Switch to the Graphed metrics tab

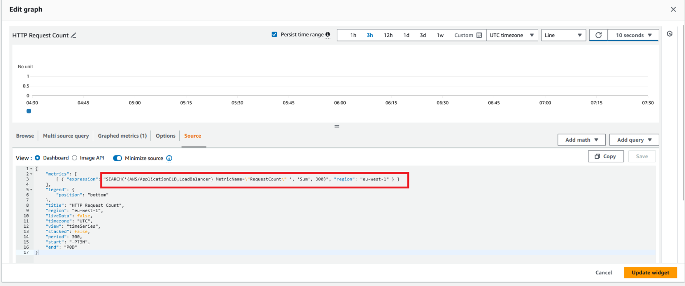122,135
